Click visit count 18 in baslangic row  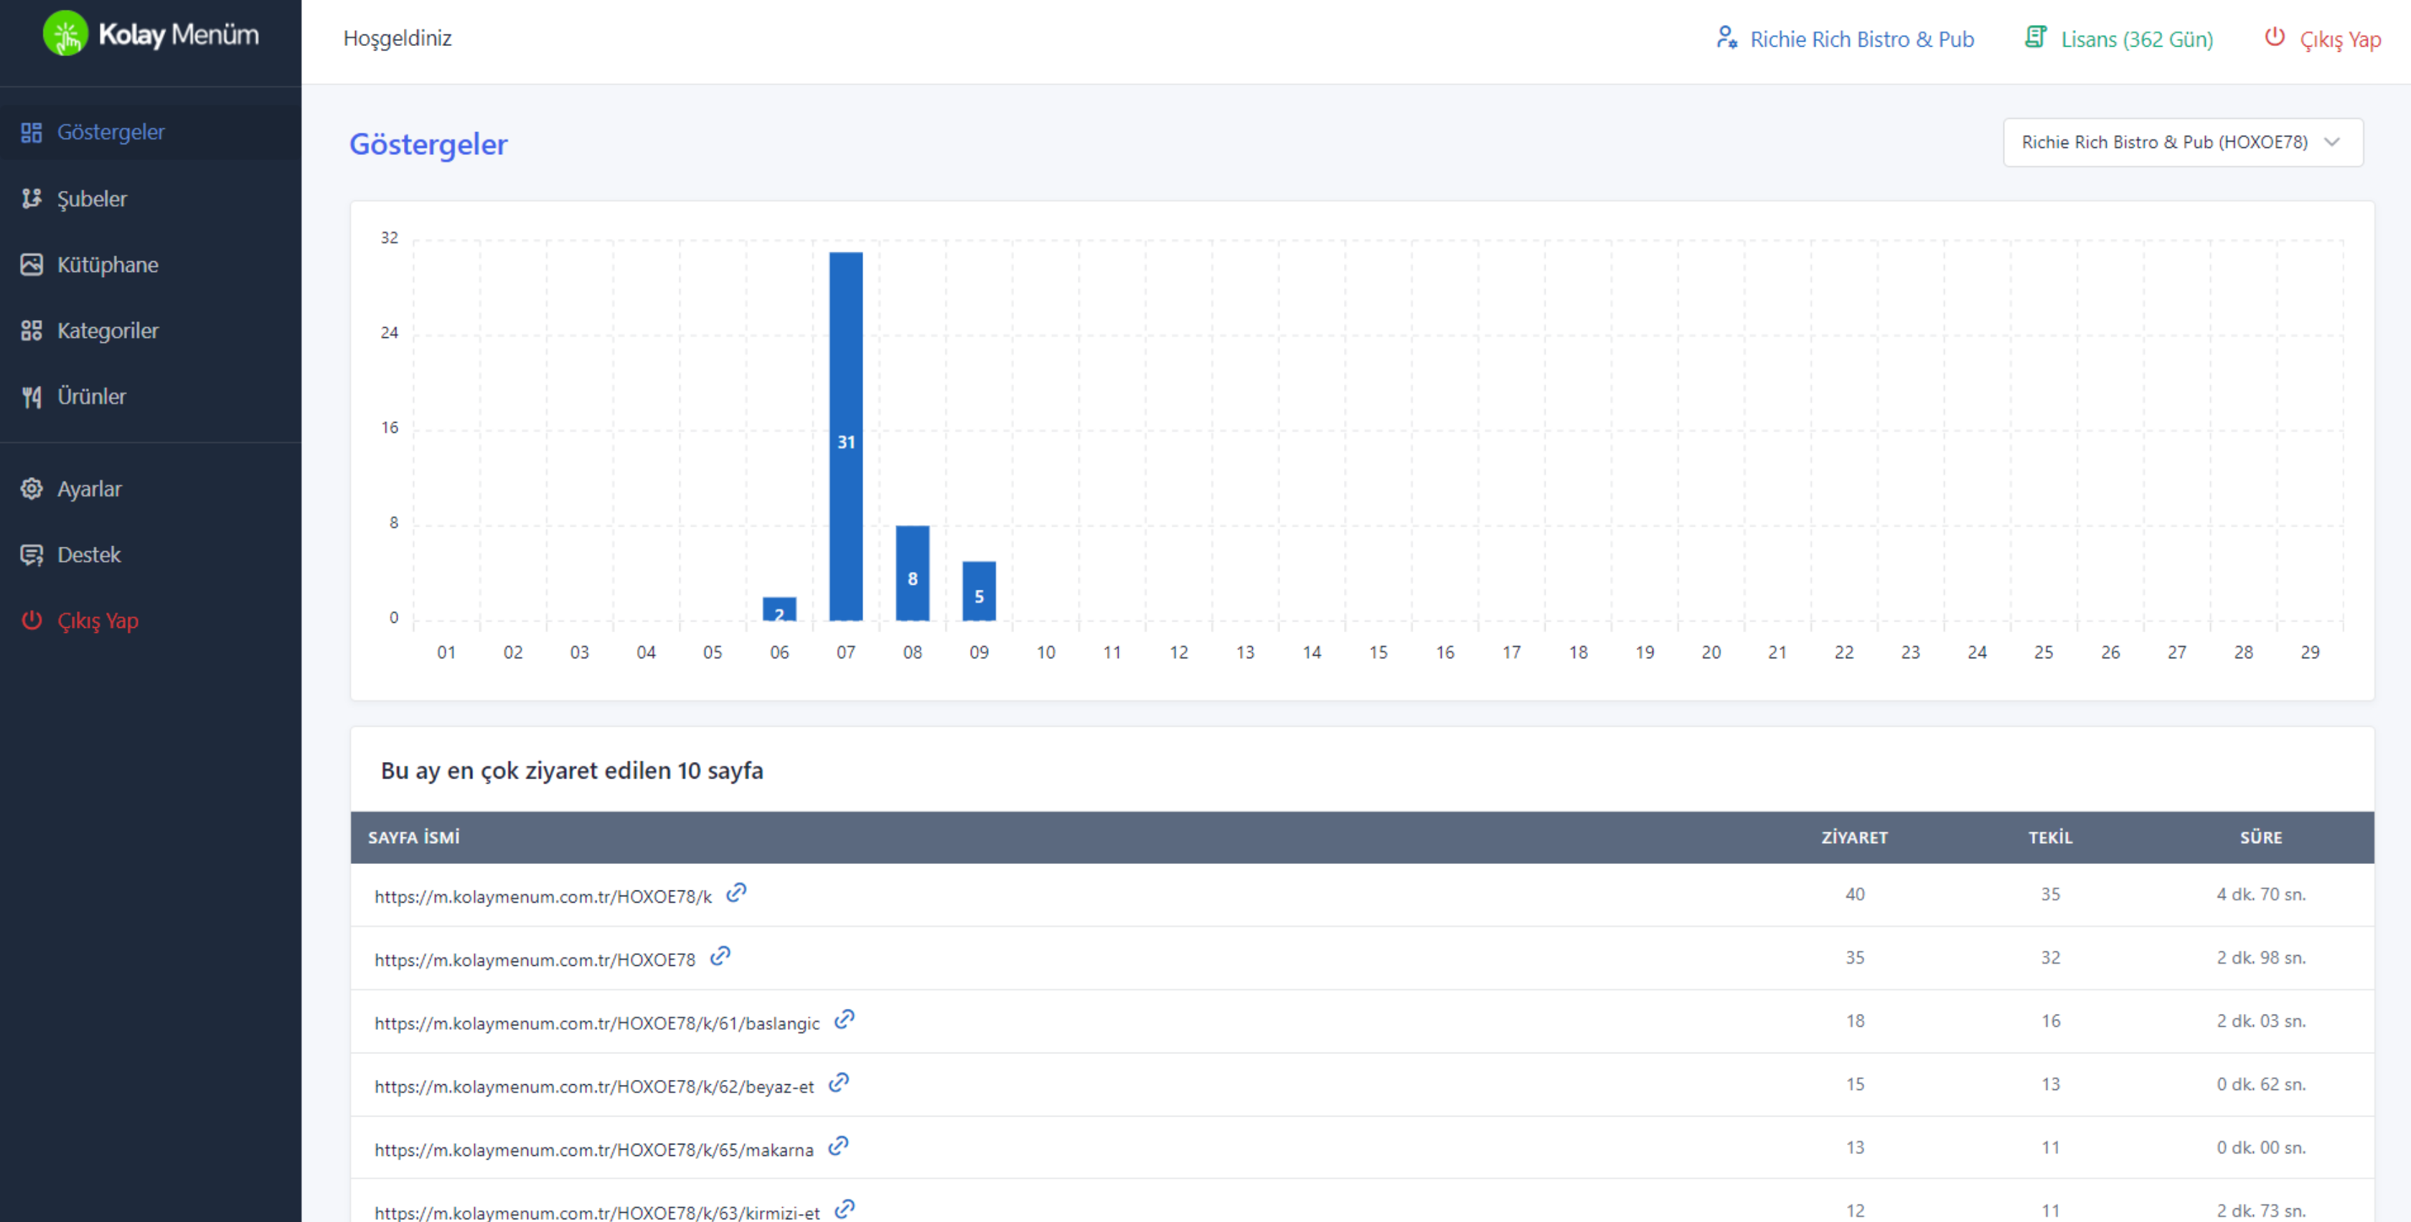(1855, 1021)
